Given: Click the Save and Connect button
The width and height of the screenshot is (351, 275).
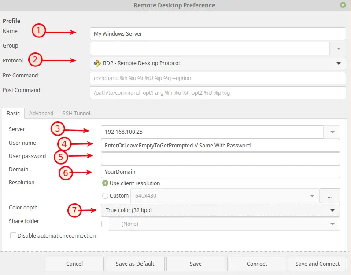Looking at the screenshot, I should point(318,264).
